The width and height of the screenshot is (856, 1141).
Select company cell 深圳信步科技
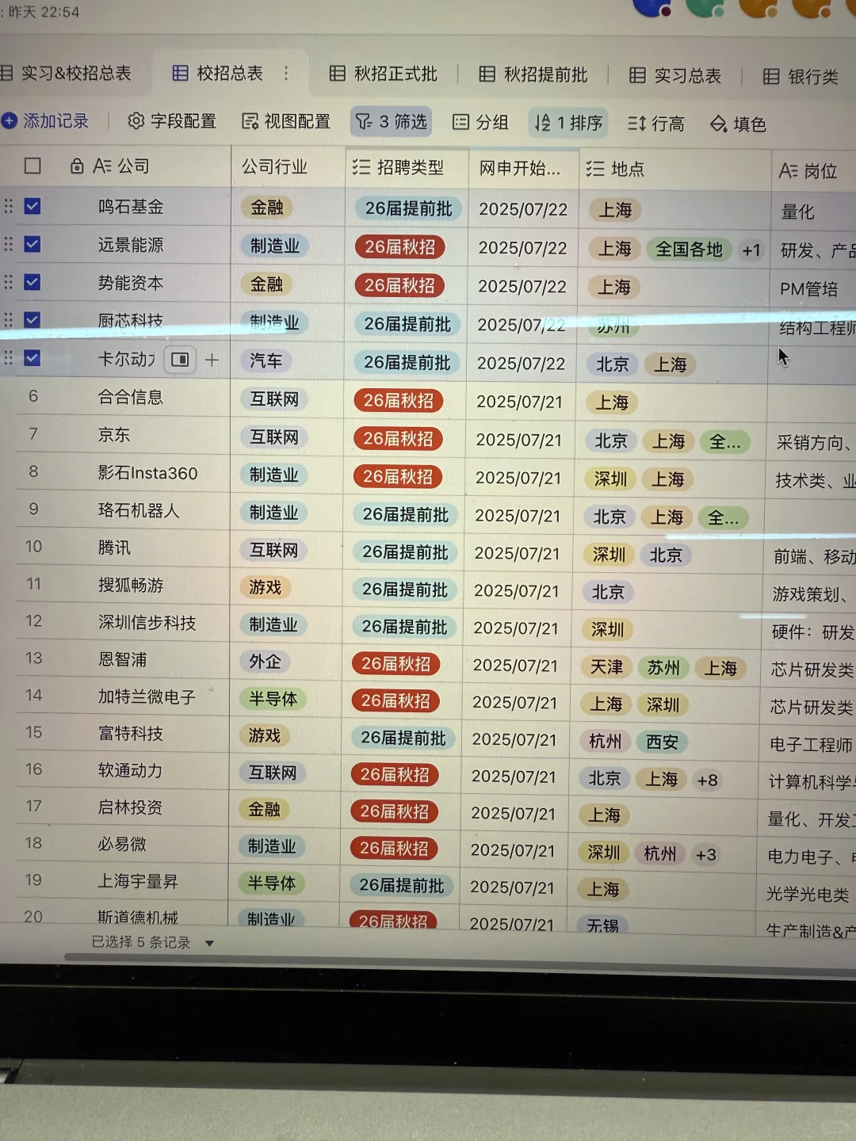pyautogui.click(x=147, y=623)
